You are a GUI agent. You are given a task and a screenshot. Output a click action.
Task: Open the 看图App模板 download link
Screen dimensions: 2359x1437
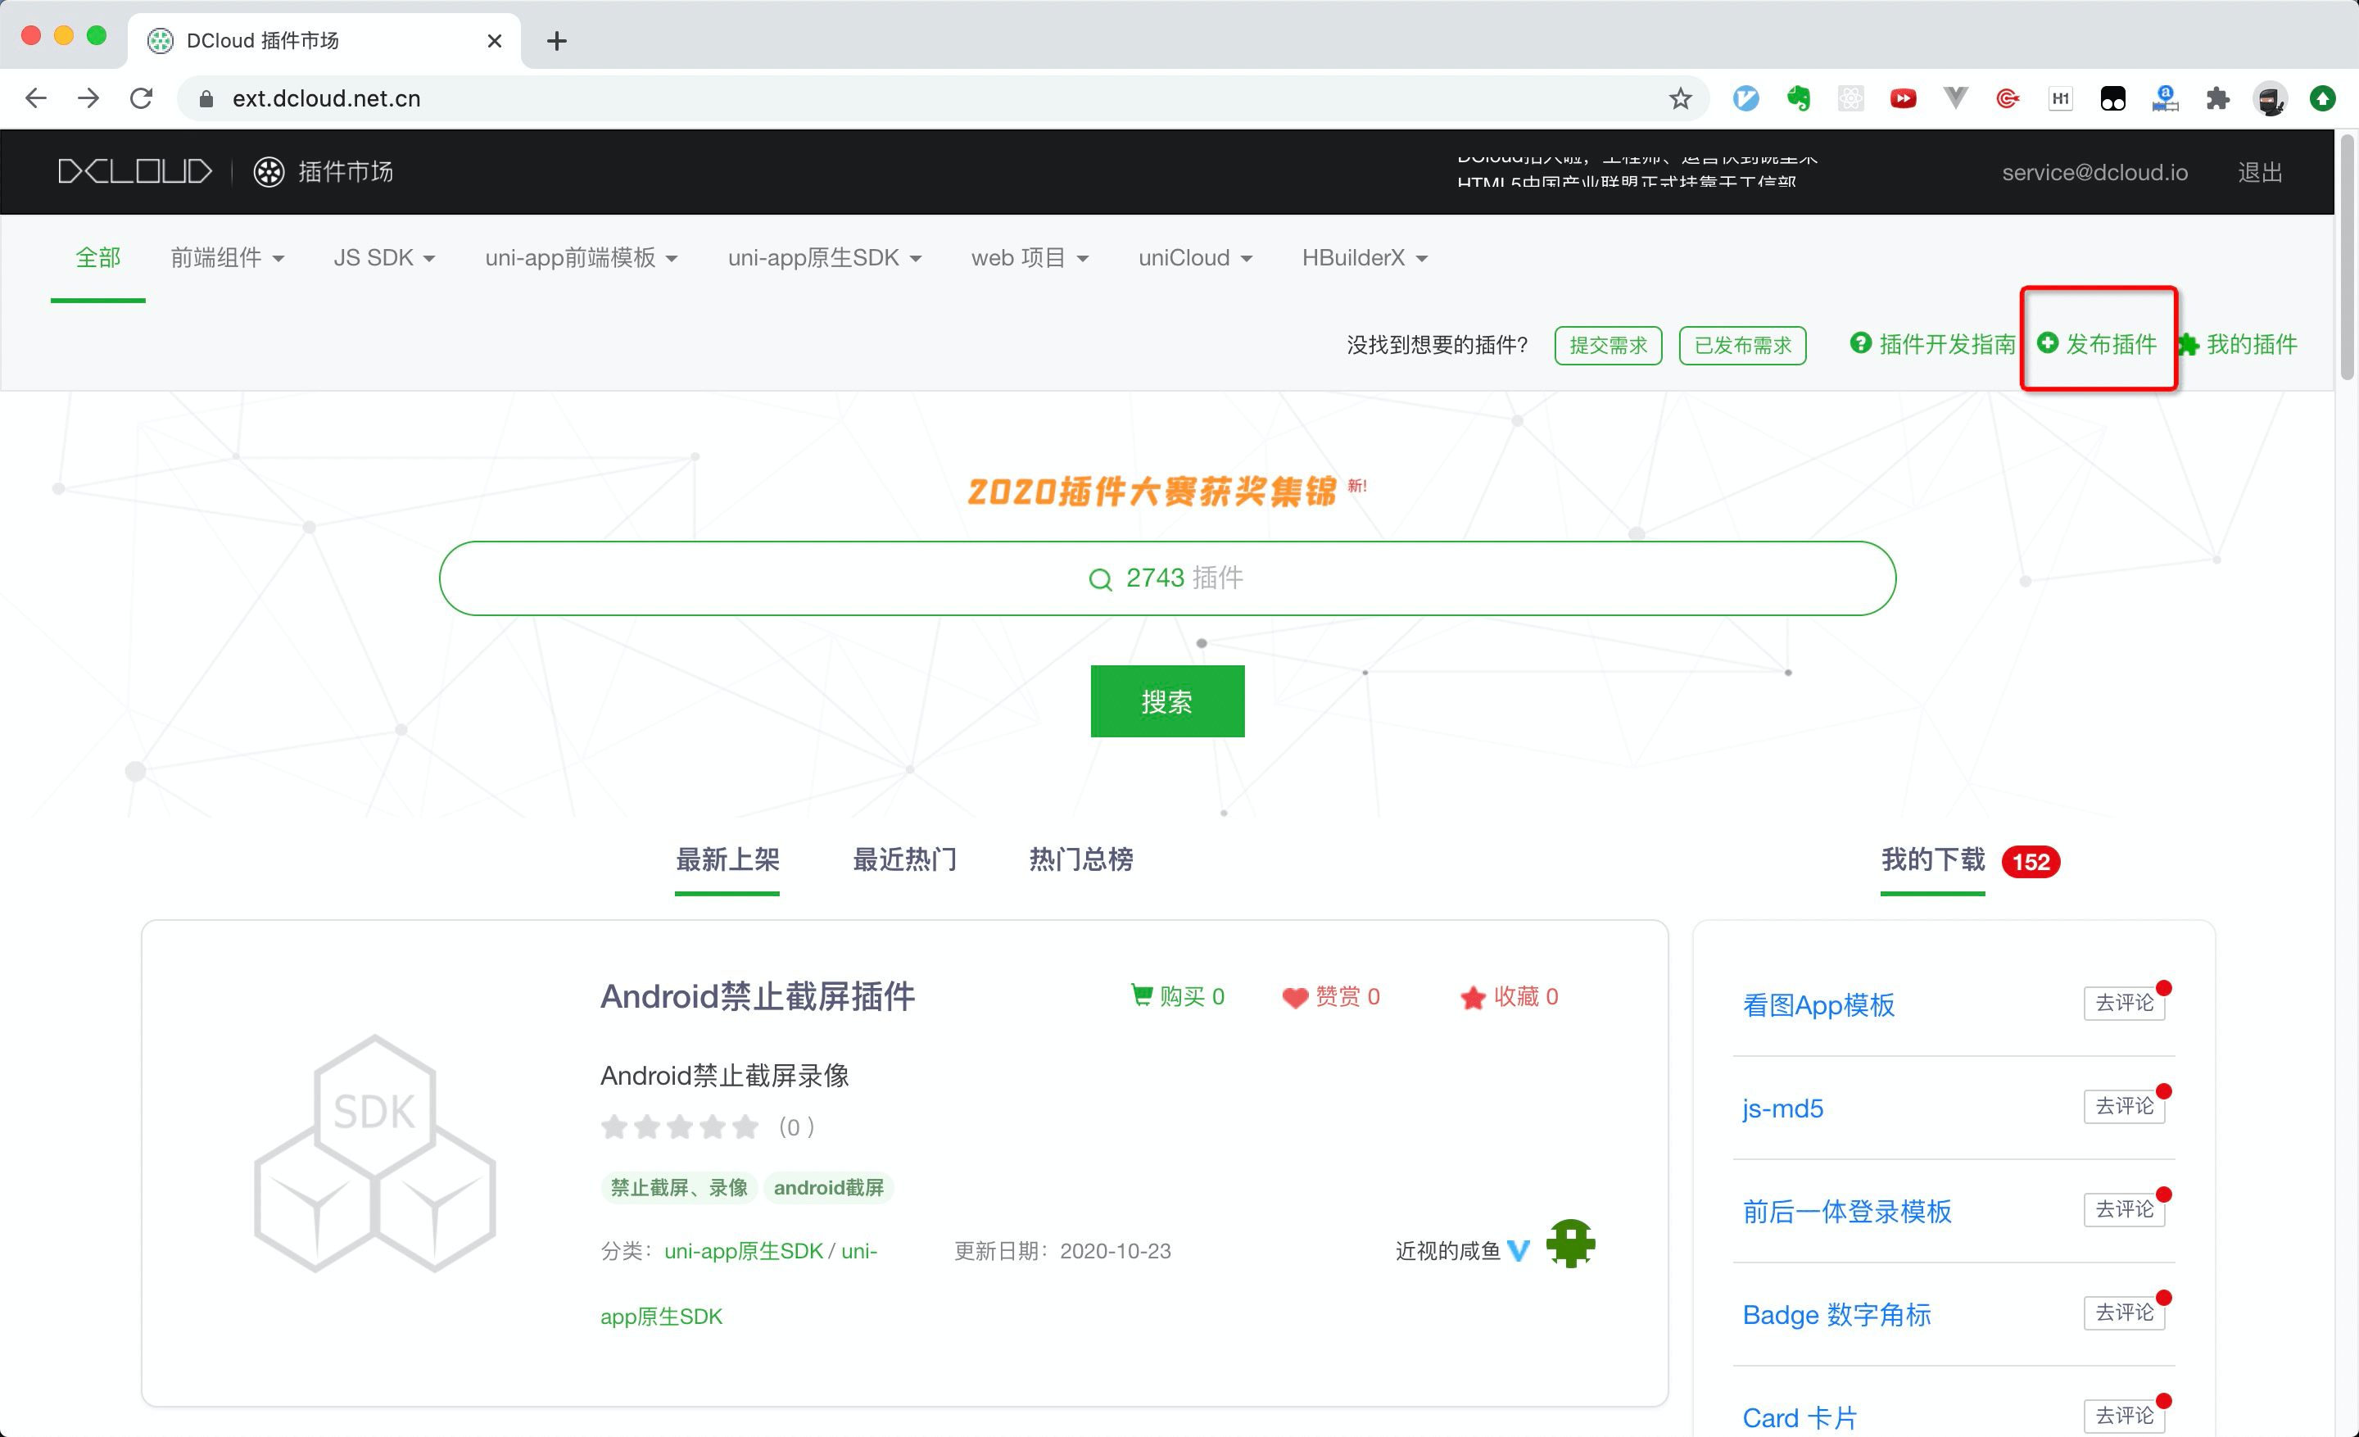(1818, 1005)
